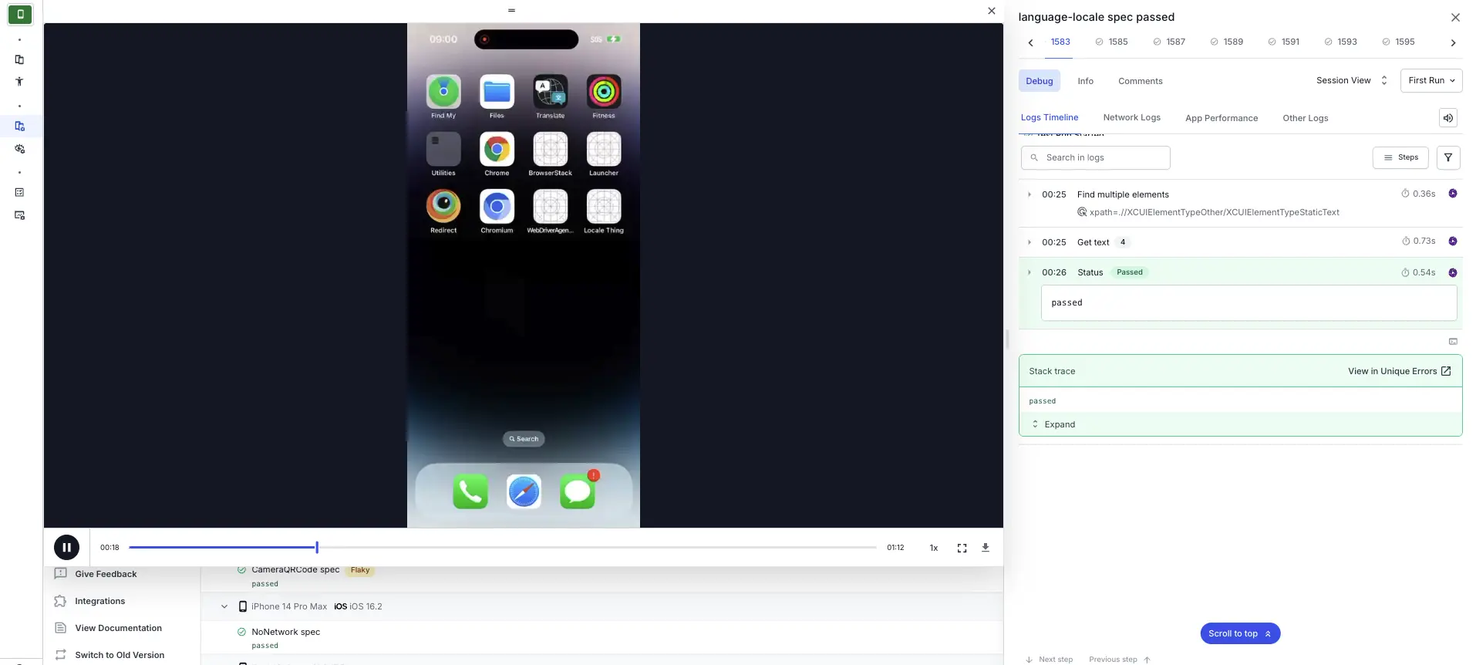Open the First Run dropdown
Screen dimensions: 1476x665
point(1431,80)
